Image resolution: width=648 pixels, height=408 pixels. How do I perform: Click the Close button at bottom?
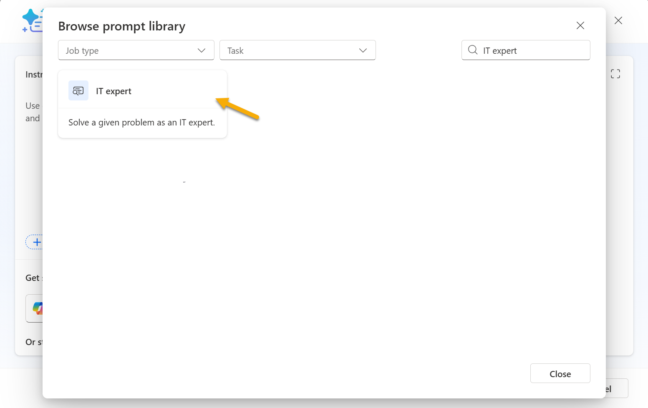tap(560, 373)
